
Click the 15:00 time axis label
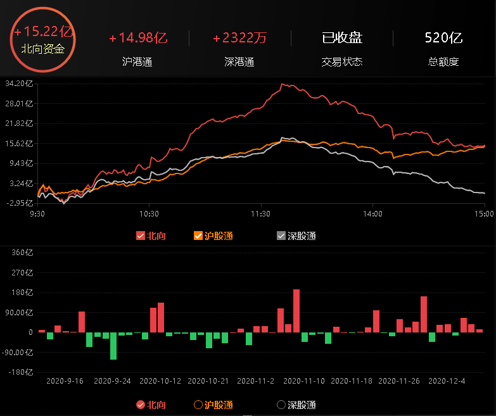pos(484,214)
